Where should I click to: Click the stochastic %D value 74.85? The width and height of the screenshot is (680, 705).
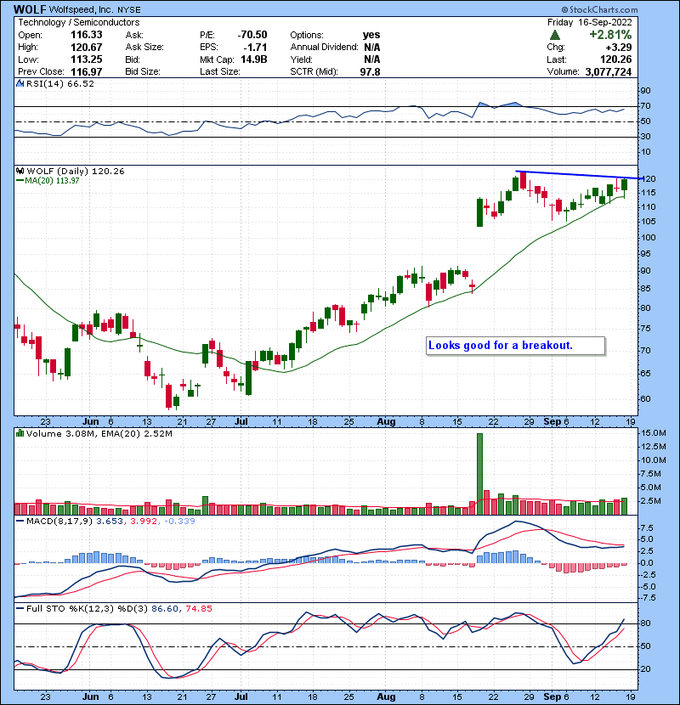(x=198, y=609)
